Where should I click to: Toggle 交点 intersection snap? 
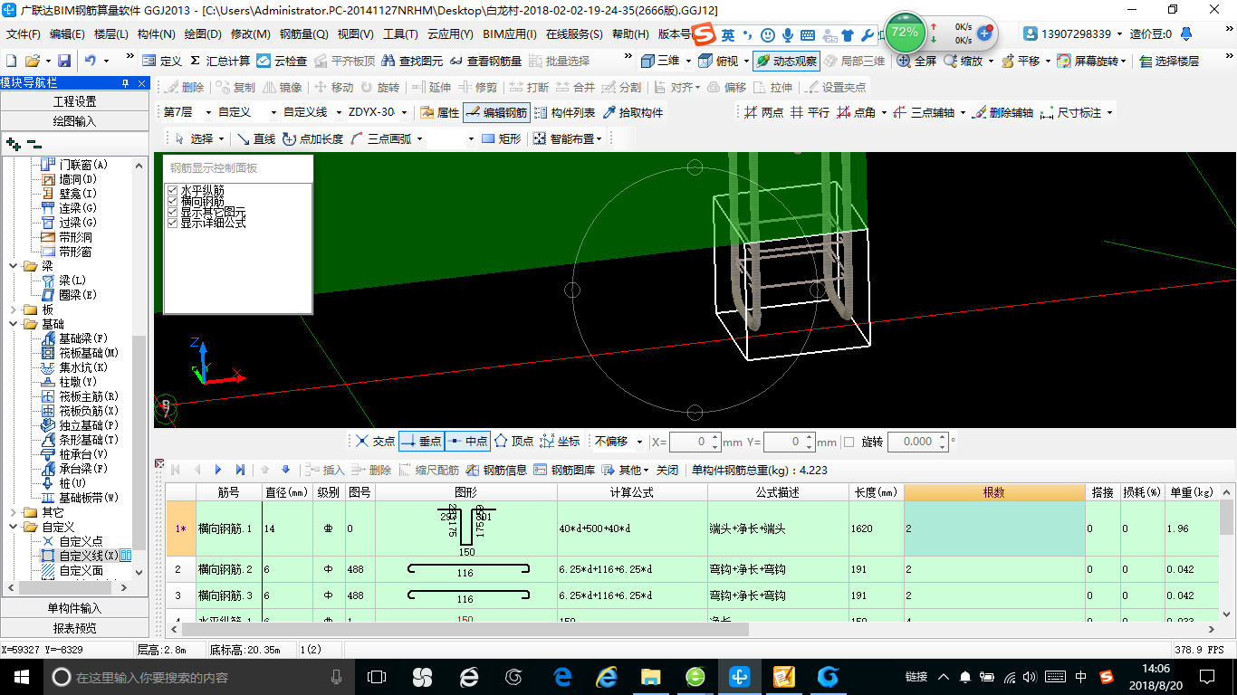(x=374, y=442)
